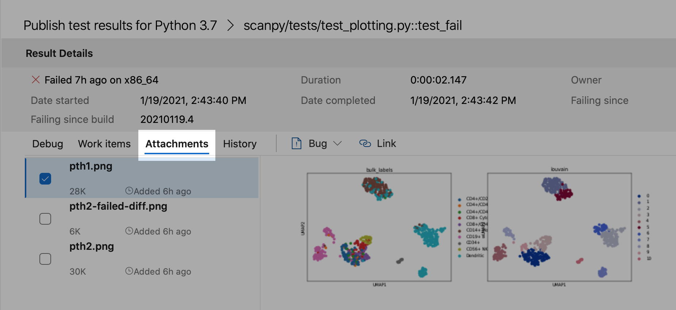Go to Publish test results breadcrumb
Screen dimensions: 676x310
coord(120,26)
